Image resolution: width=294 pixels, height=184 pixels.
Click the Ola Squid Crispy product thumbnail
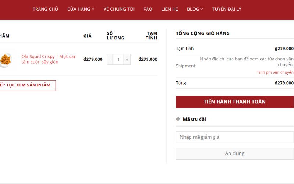(6, 59)
